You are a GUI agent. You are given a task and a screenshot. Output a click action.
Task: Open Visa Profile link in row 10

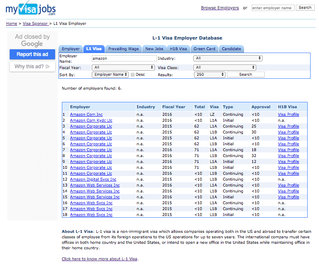(288, 168)
